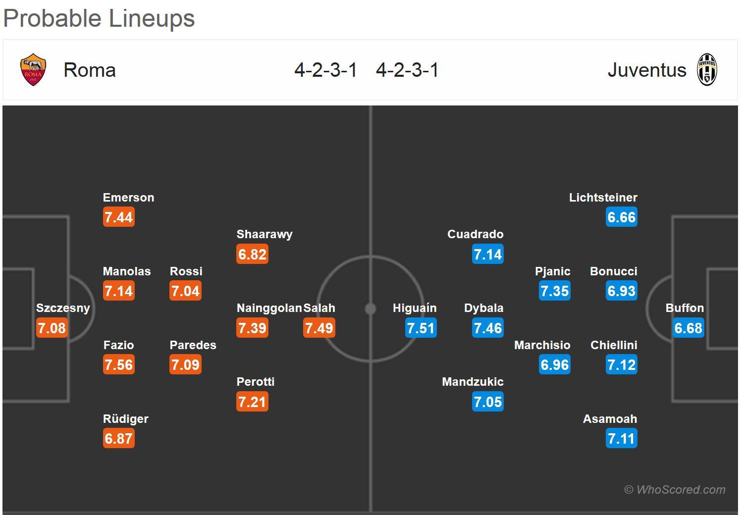
Task: Open the Juventus team name link
Action: 646,70
